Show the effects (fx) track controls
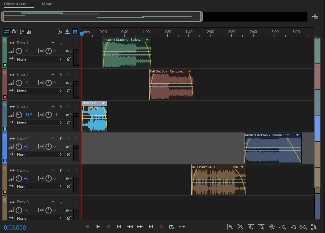 tap(14, 31)
